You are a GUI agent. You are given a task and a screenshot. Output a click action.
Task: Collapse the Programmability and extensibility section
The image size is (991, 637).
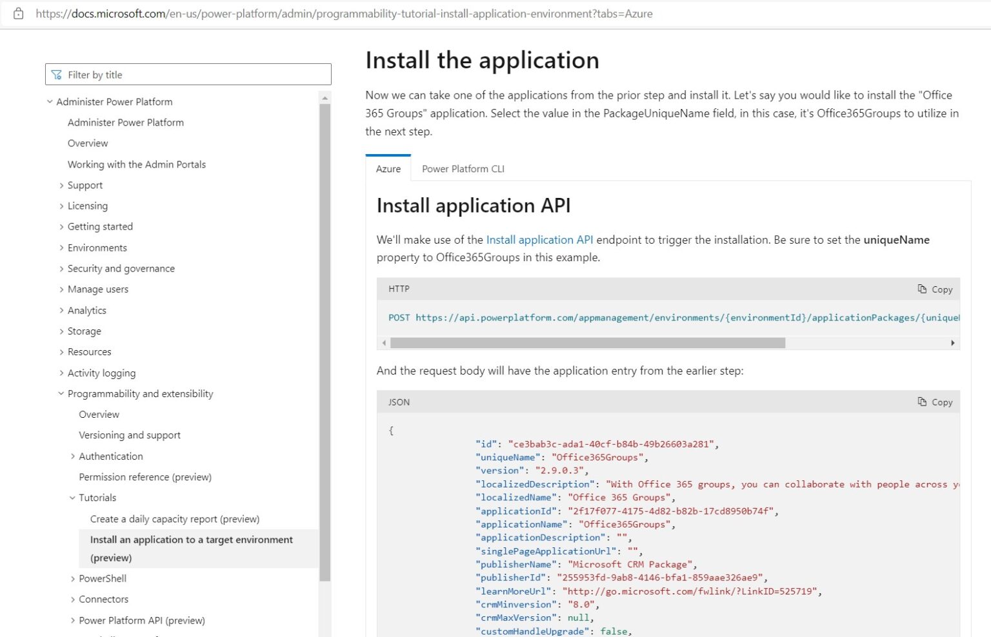pos(60,393)
